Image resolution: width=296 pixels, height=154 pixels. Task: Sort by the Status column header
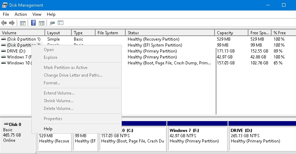coord(170,33)
